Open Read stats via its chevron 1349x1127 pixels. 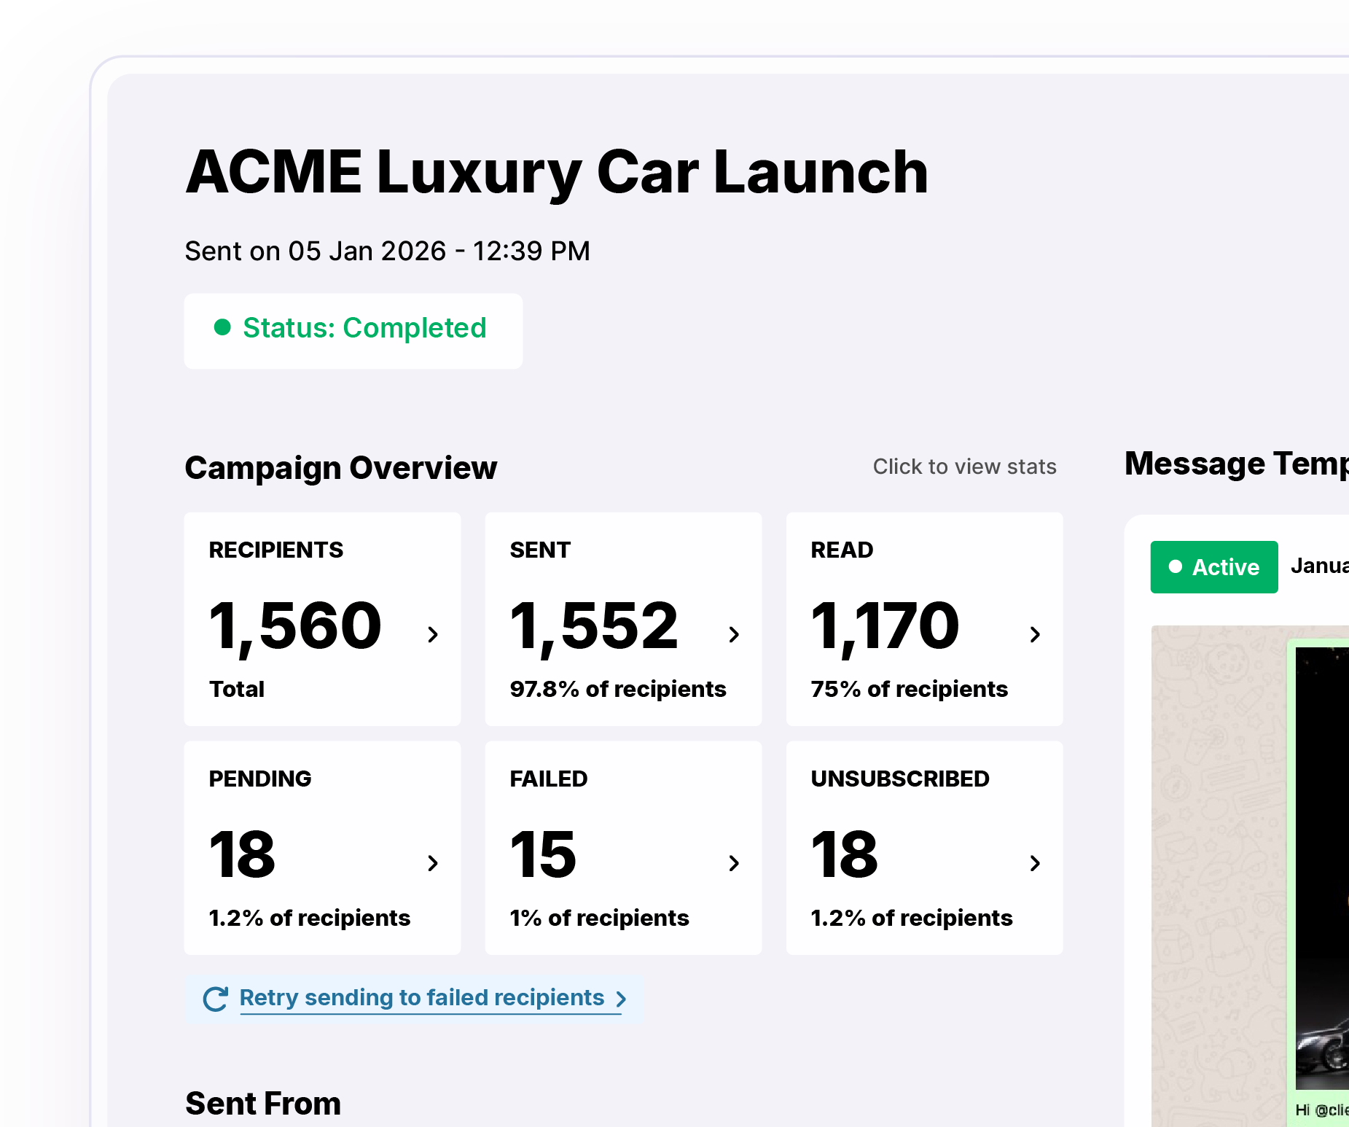(x=1035, y=634)
